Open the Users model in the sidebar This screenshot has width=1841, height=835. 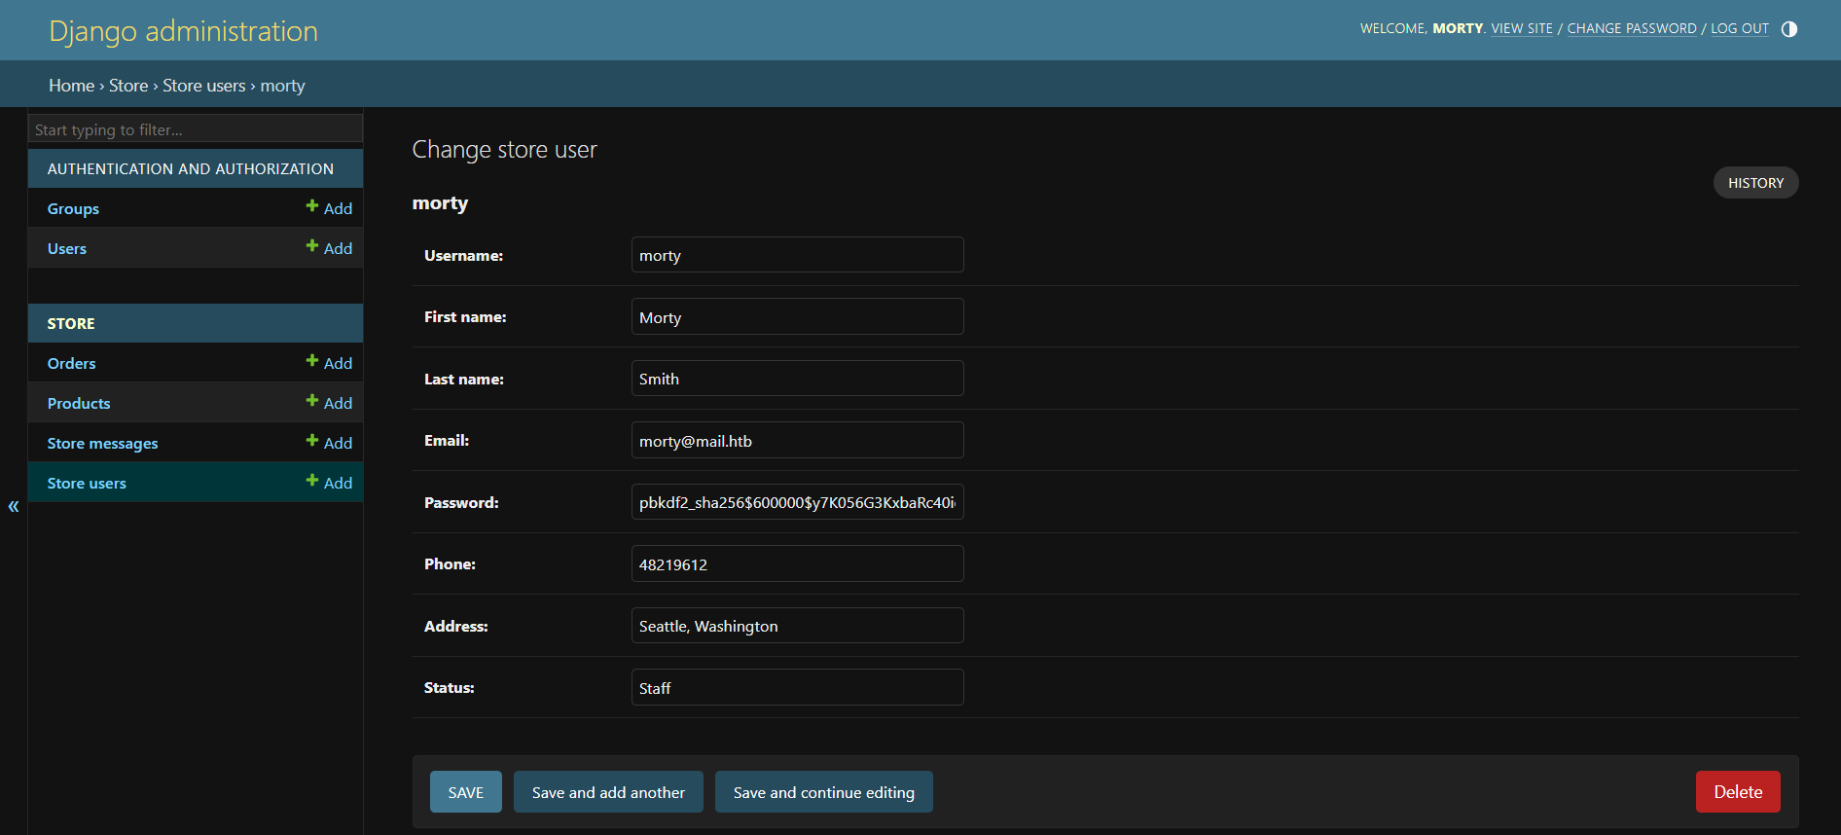[67, 248]
